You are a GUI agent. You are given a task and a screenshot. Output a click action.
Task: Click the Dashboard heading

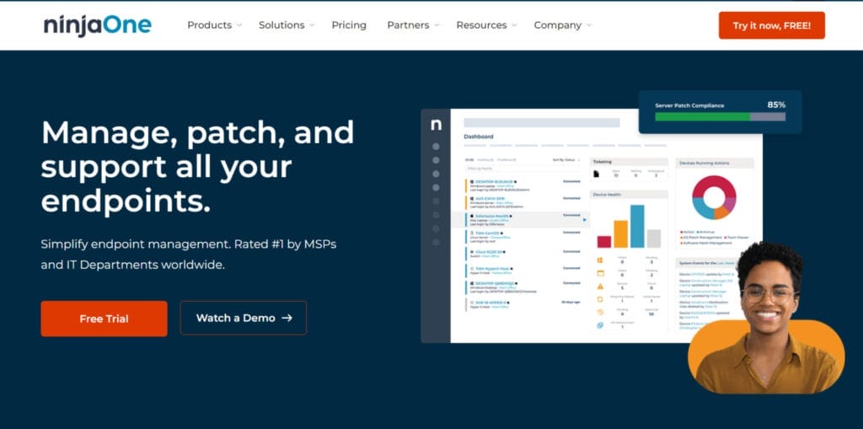pos(479,137)
